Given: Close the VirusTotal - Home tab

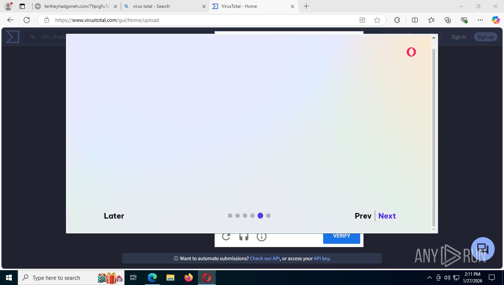Looking at the screenshot, I should point(292,6).
